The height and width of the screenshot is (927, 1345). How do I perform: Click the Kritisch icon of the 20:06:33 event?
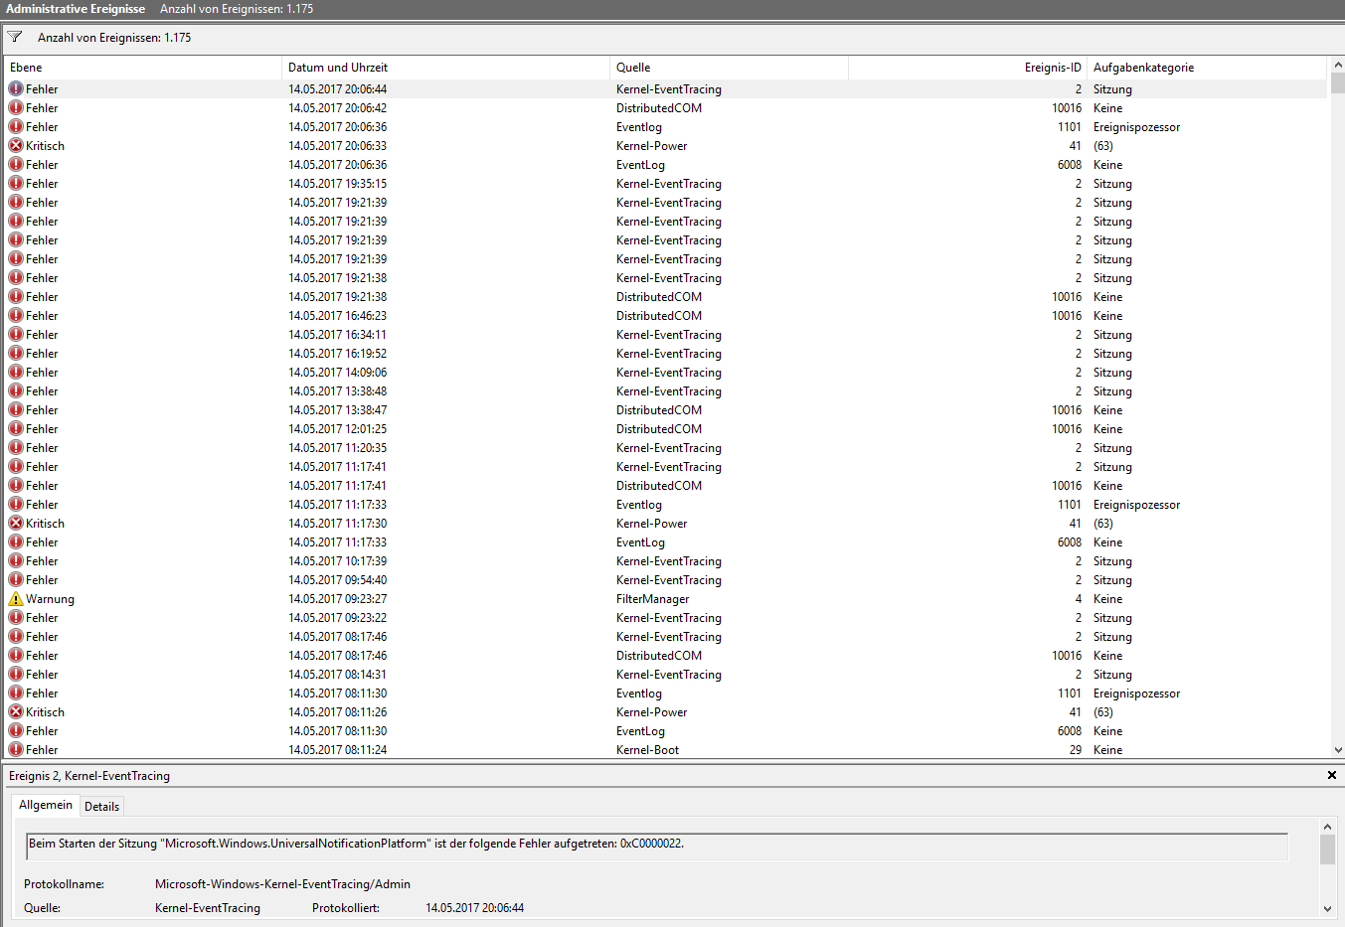tap(16, 146)
